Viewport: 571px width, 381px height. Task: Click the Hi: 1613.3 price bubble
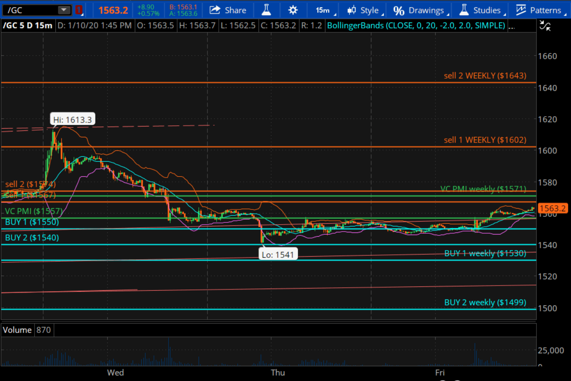pos(73,119)
